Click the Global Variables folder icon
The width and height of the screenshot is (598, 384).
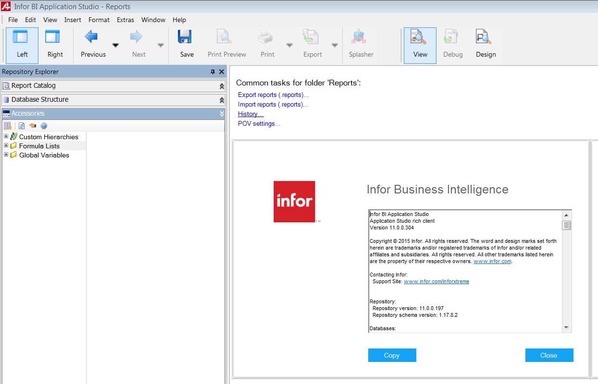click(x=13, y=155)
